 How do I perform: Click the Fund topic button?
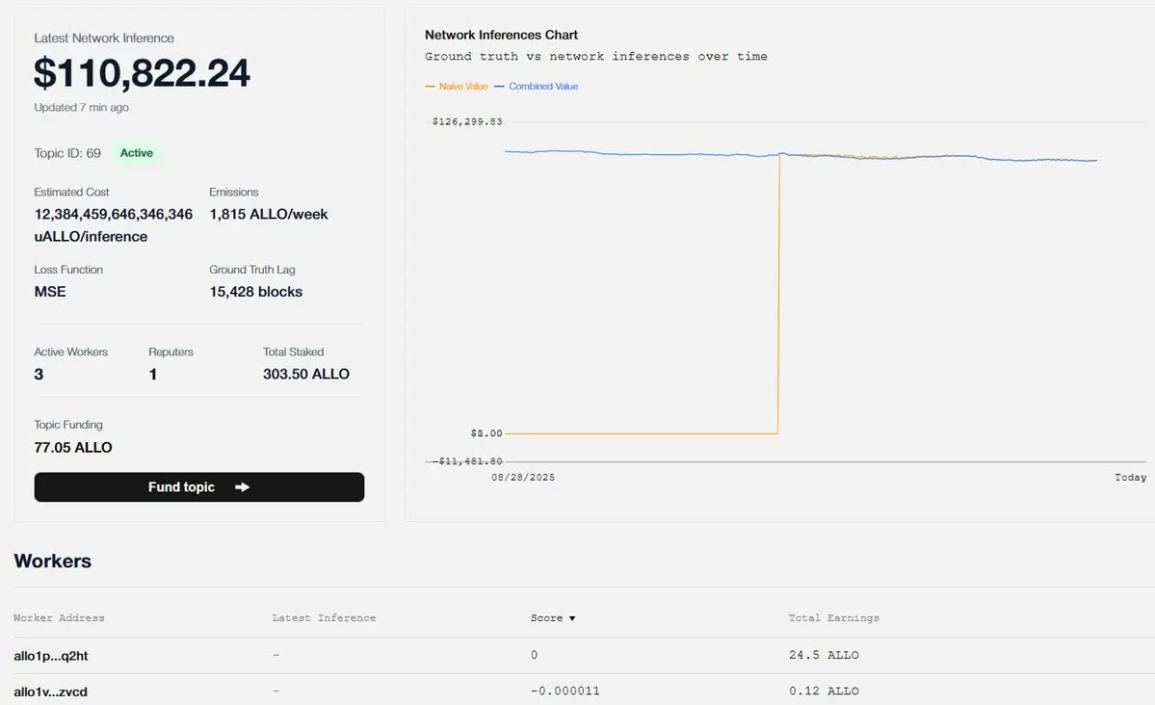[198, 487]
